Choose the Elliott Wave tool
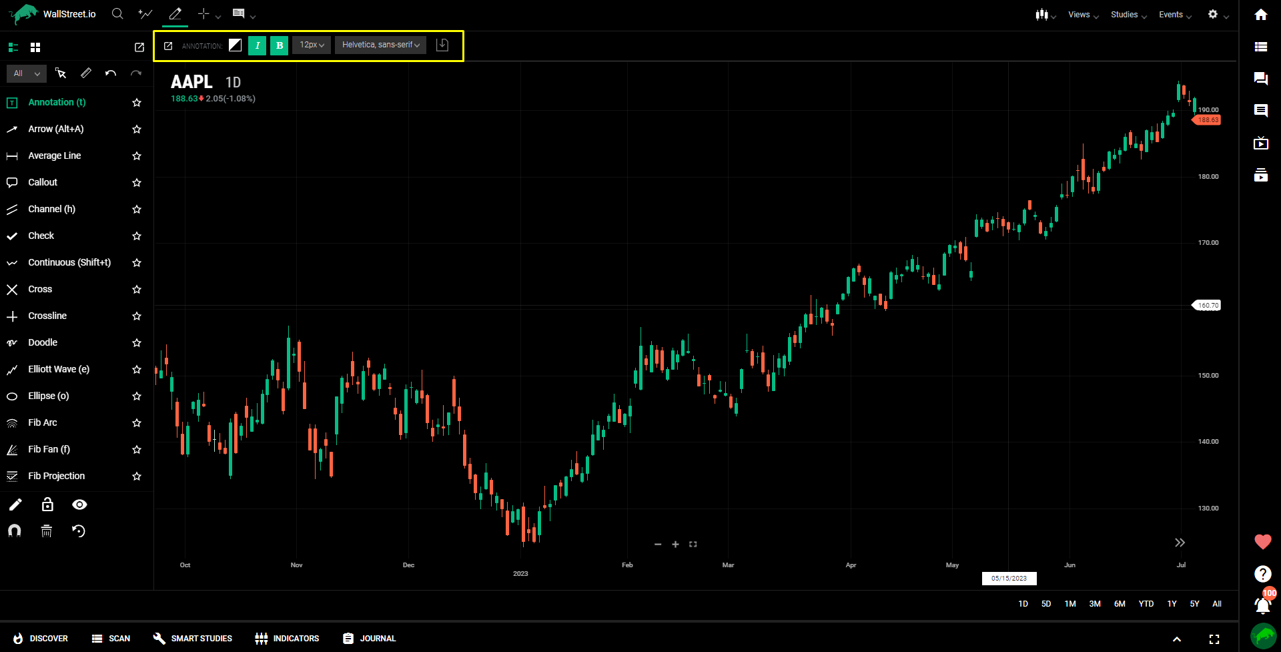 pos(58,369)
